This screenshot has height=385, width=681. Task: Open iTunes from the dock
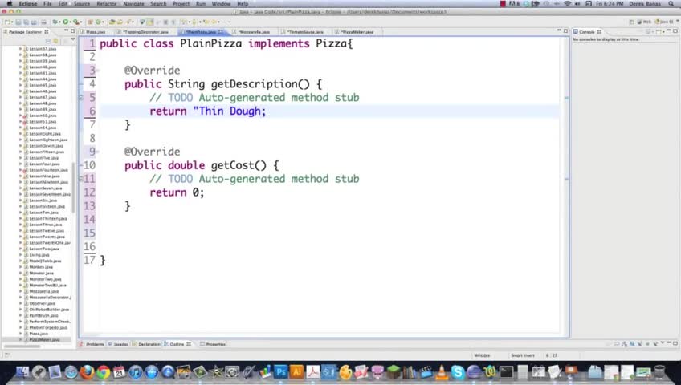coord(136,371)
